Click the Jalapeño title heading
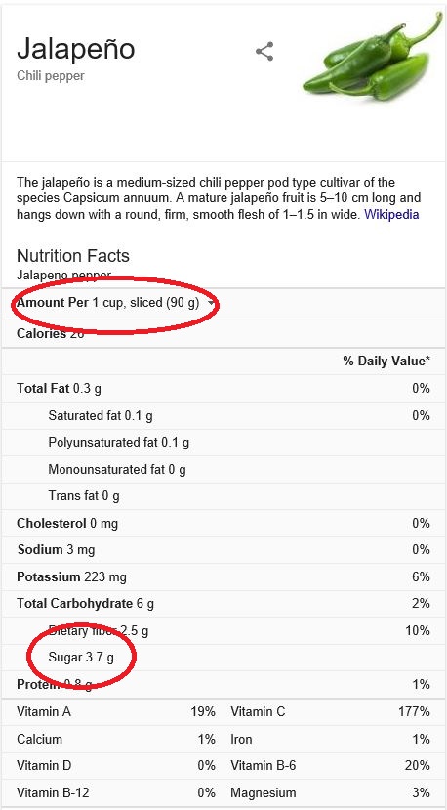The image size is (447, 810). (x=76, y=49)
